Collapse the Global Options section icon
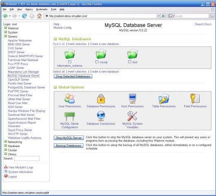Image resolution: width=216 pixels, height=196 pixels. 55,87
